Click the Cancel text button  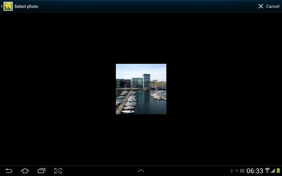click(x=272, y=6)
